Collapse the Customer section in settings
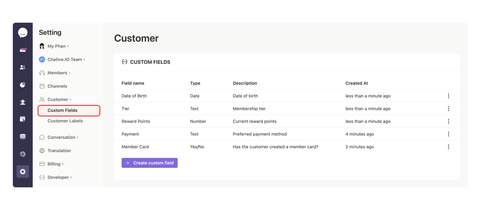480x210 pixels. coord(59,99)
